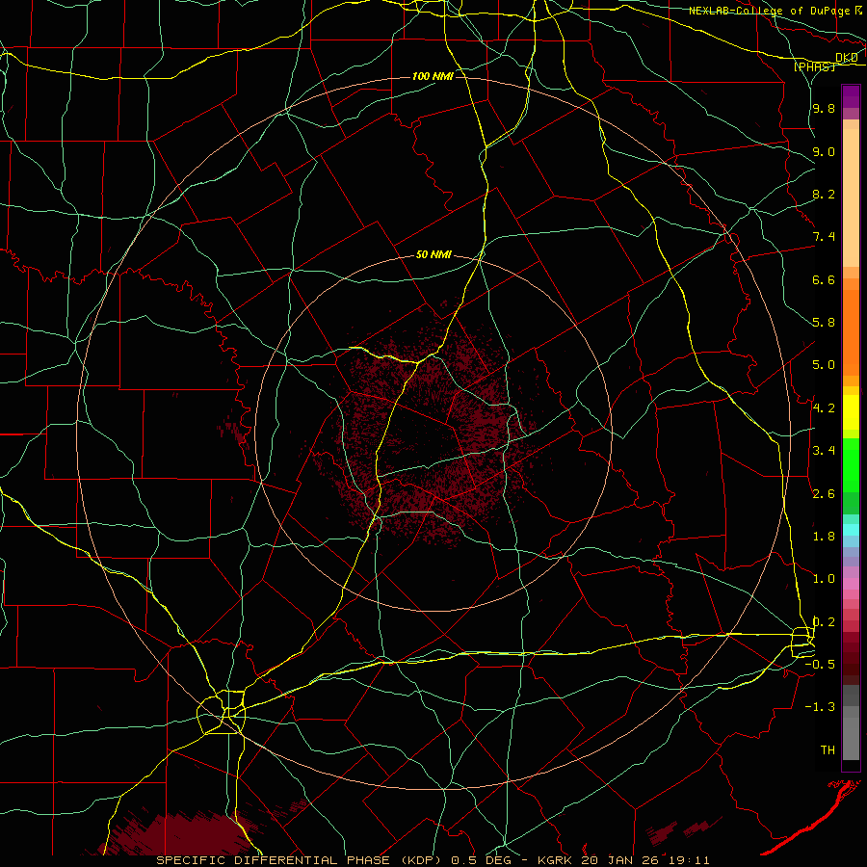Click the 50 NMI range ring label
Screen dimensions: 867x867
point(433,254)
